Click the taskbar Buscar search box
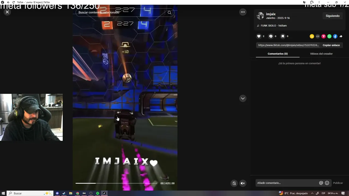The width and height of the screenshot is (349, 196). [30, 193]
